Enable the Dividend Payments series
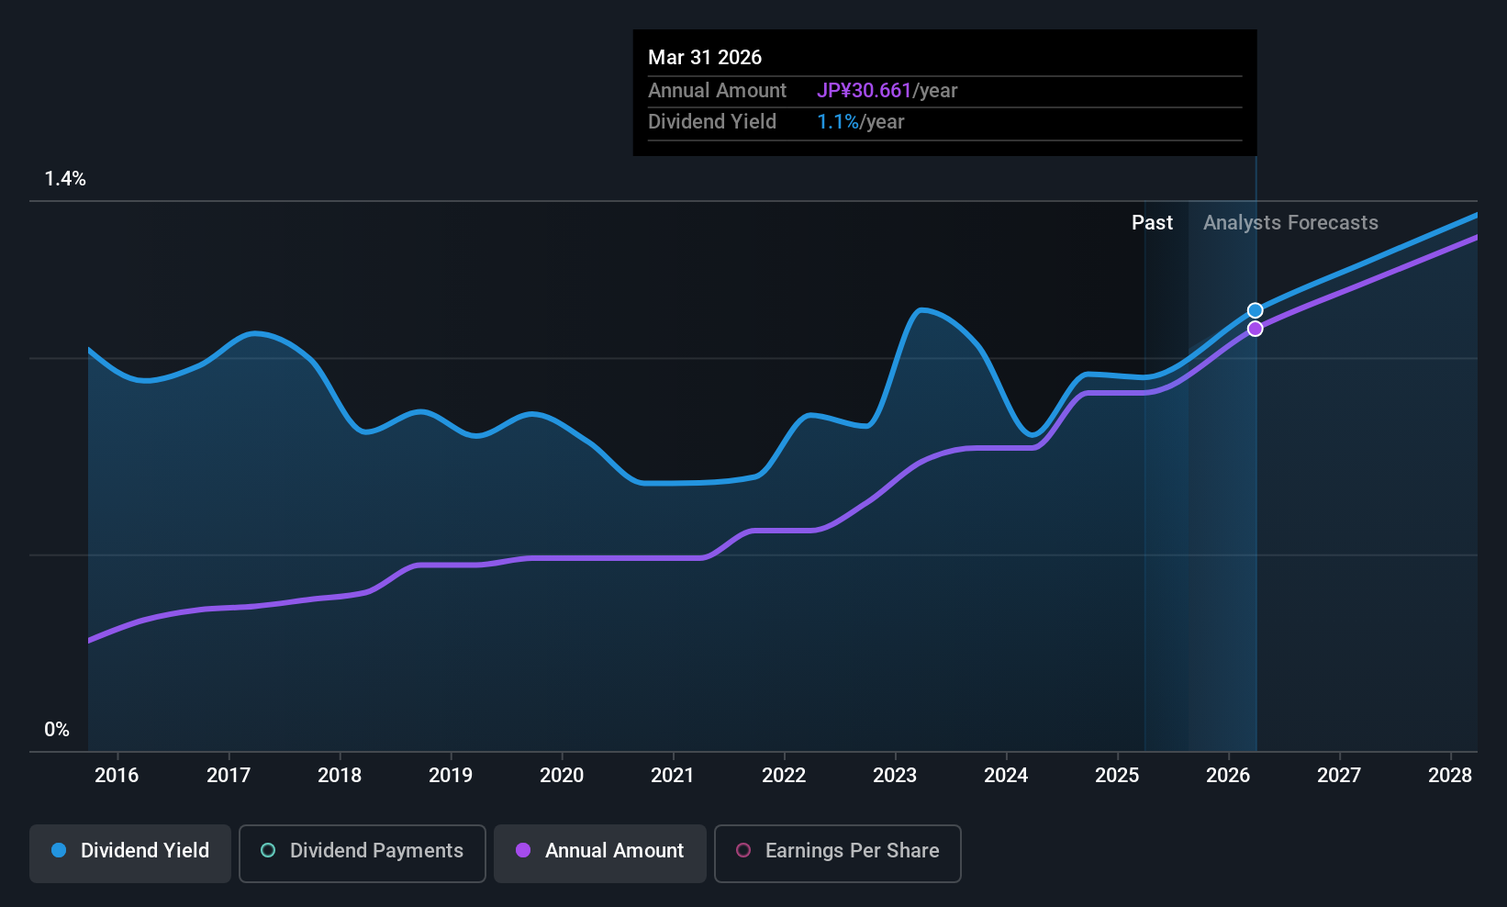 coord(363,853)
